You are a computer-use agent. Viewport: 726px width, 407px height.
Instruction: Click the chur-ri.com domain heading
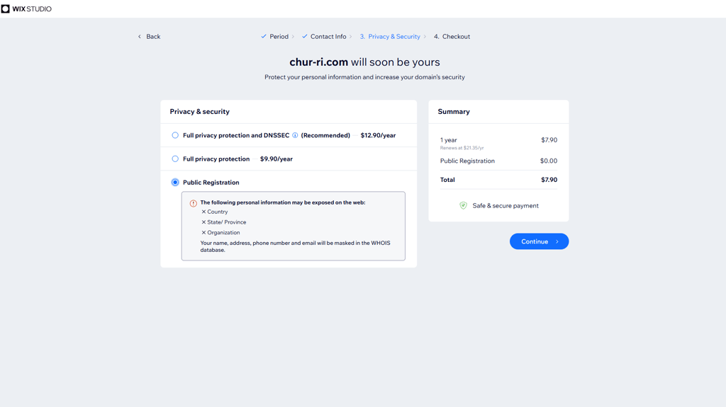pyautogui.click(x=318, y=62)
